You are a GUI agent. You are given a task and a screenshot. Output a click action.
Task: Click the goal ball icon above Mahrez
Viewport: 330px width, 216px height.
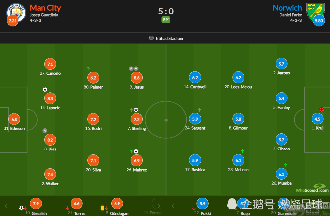tap(136, 151)
